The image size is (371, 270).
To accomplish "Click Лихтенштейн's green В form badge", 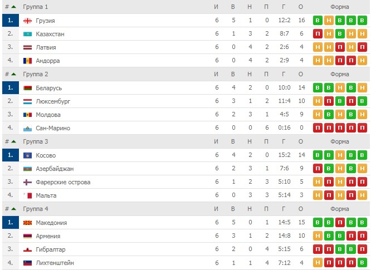I will 362,263.
